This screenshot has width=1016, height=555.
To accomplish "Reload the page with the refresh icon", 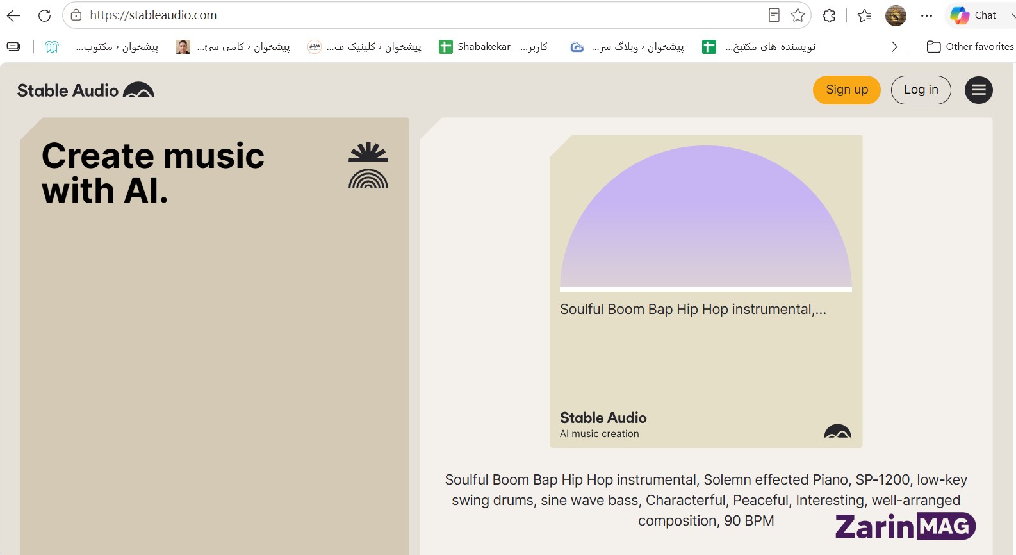I will click(44, 15).
